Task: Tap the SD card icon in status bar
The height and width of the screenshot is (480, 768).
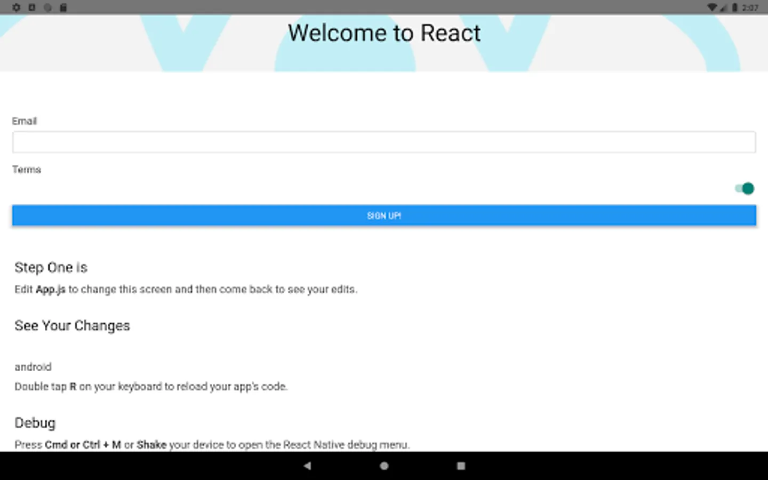Action: coord(63,7)
